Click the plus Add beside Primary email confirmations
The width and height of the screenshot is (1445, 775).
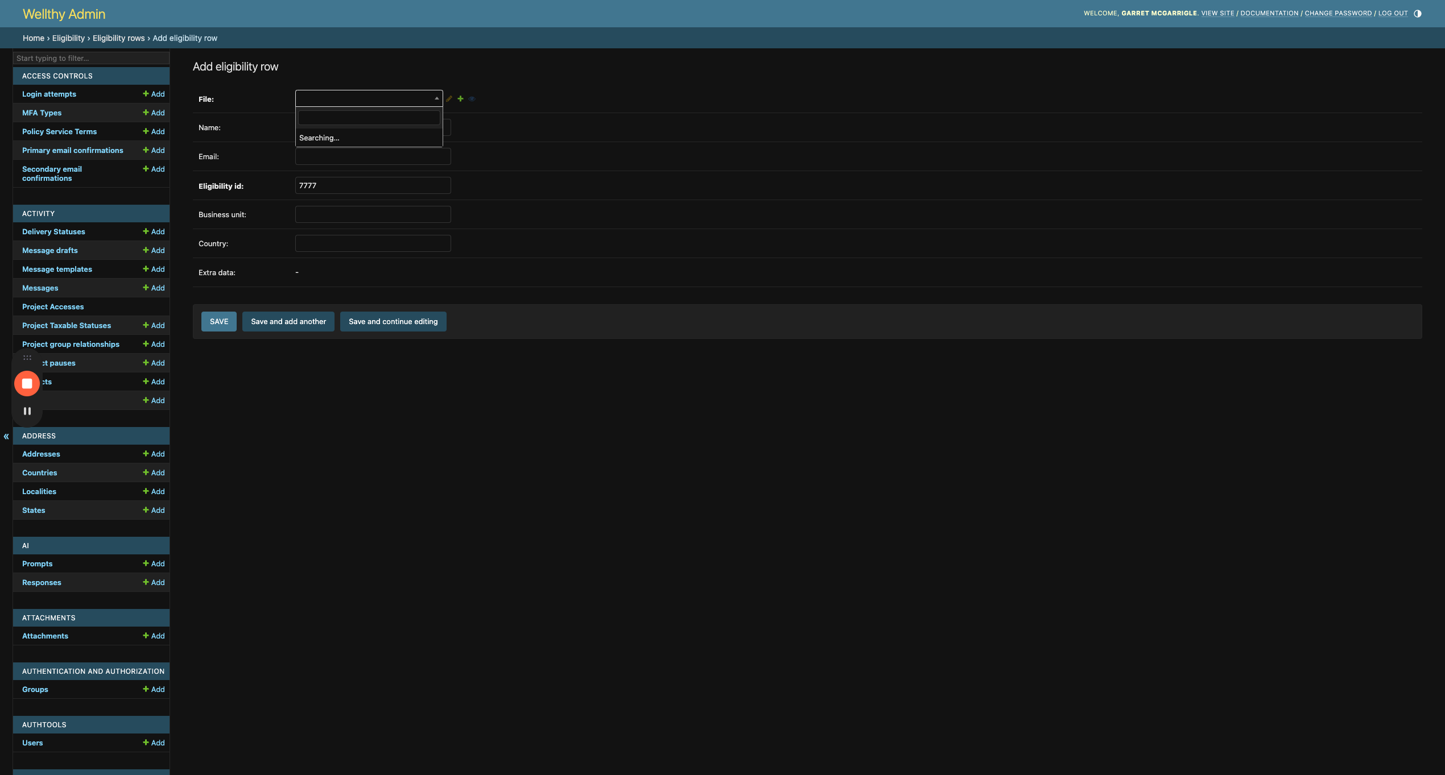[x=154, y=151]
